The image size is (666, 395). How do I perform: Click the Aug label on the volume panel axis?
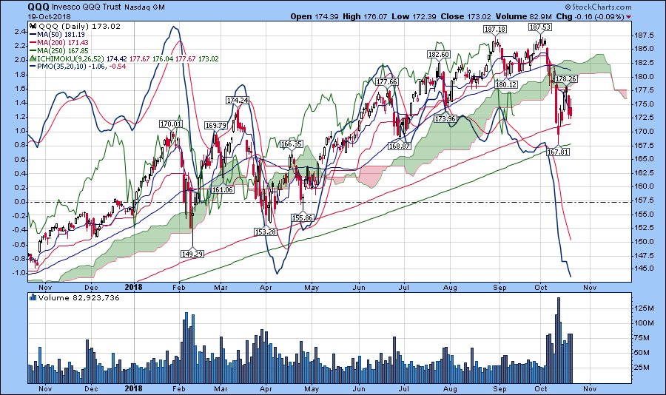(450, 385)
